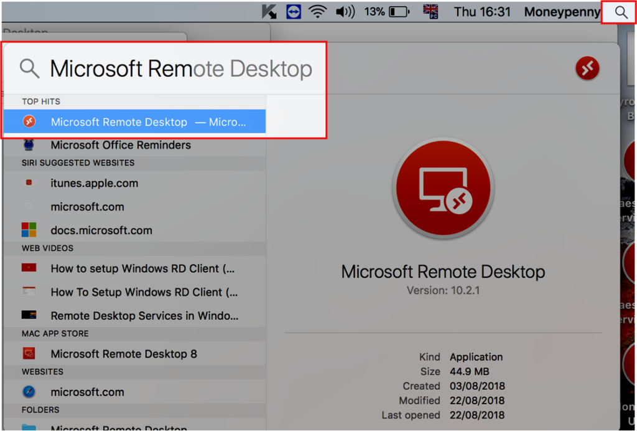Click the battery indicator showing 13%
Image resolution: width=637 pixels, height=431 pixels.
point(387,12)
